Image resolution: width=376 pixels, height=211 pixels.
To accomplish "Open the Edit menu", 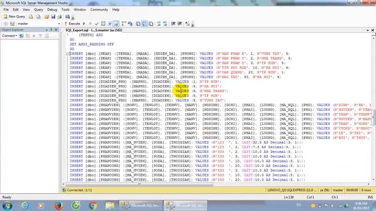I will tap(16, 9).
